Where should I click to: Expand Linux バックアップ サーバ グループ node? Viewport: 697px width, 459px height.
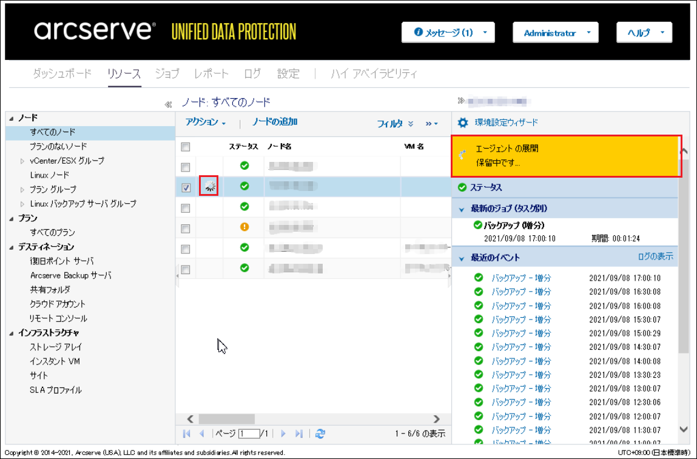pos(22,204)
